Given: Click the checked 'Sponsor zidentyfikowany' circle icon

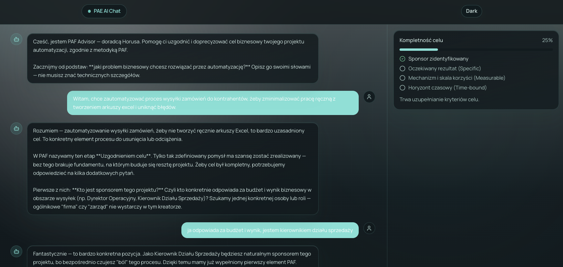Looking at the screenshot, I should (x=402, y=59).
